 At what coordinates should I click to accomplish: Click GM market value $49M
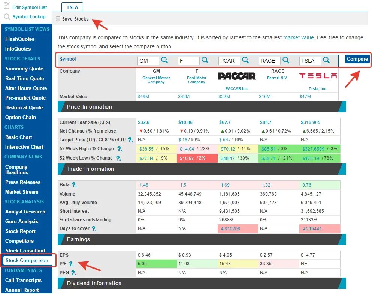[x=143, y=97]
